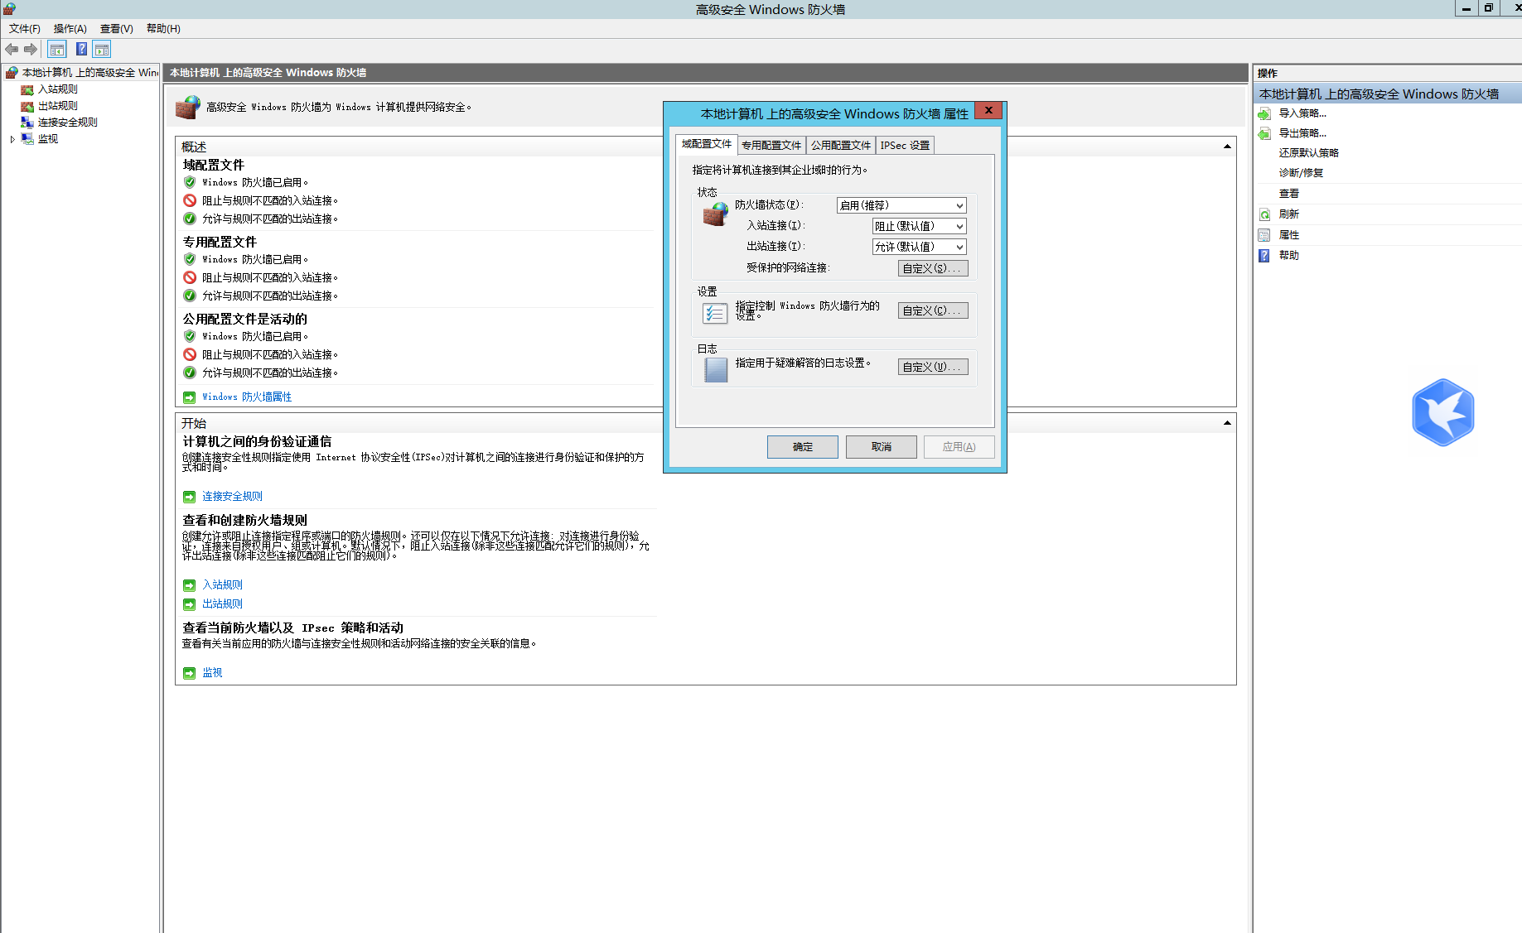Click 自定义(U) in the 日志 group

click(933, 367)
